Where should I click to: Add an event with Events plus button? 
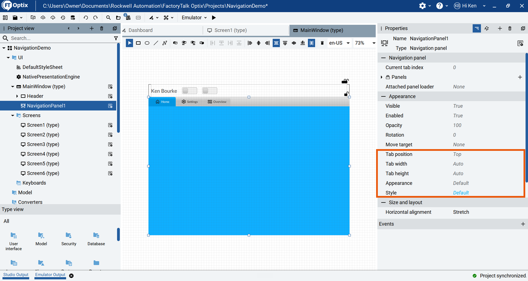tap(523, 224)
